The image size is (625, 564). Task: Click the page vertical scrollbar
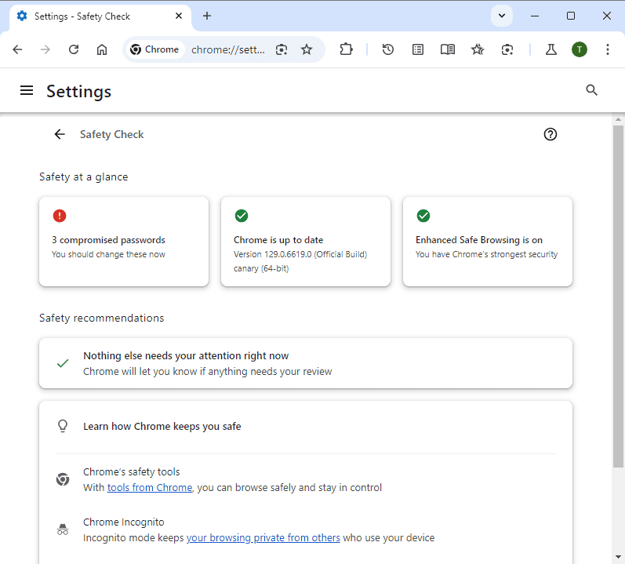click(x=618, y=297)
